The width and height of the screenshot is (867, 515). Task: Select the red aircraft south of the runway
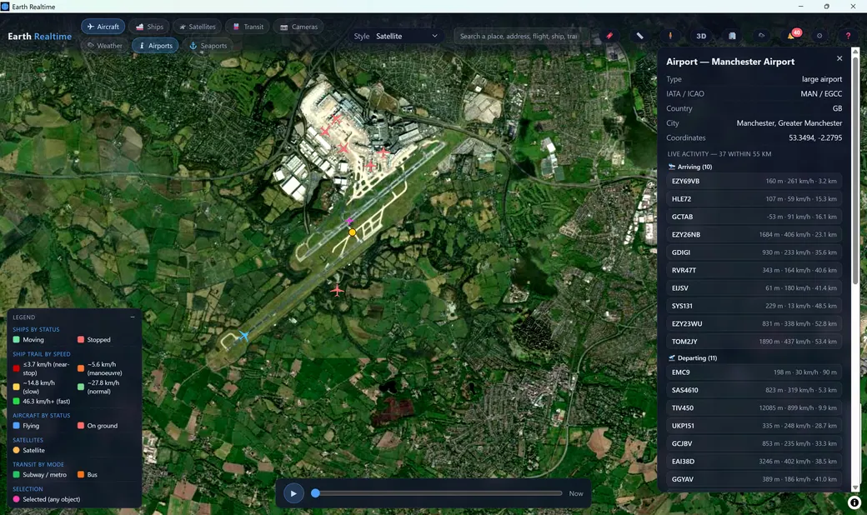[x=337, y=289]
